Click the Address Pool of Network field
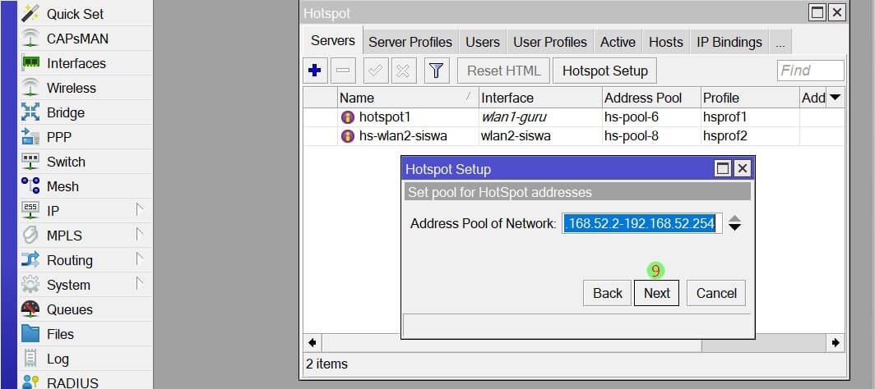This screenshot has width=875, height=389. [641, 223]
